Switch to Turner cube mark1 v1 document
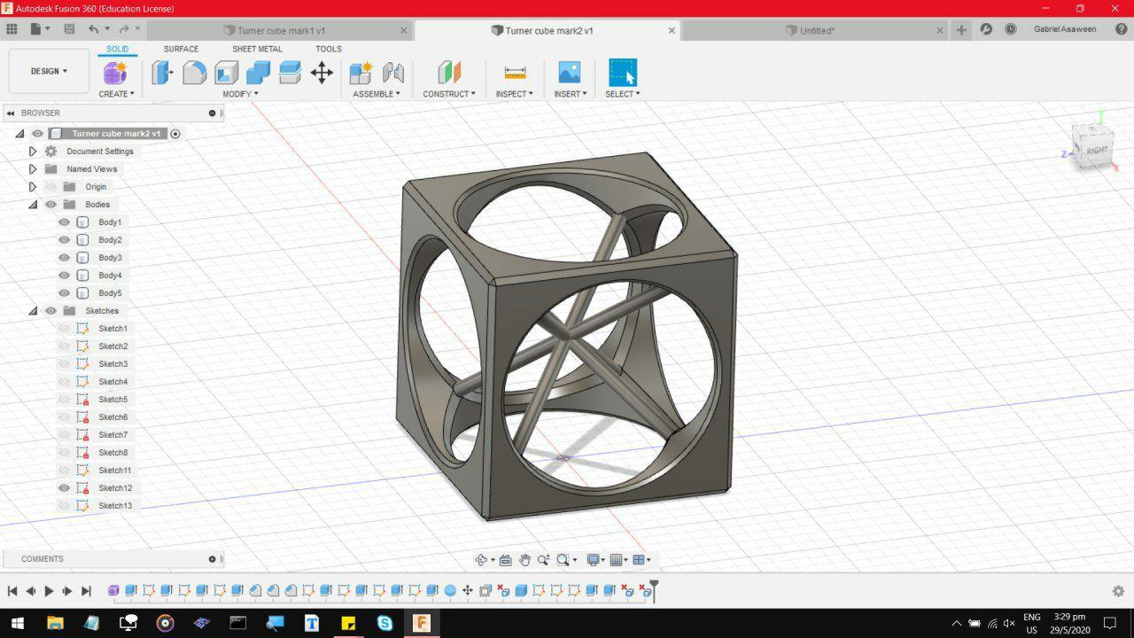The width and height of the screenshot is (1134, 638). [281, 30]
